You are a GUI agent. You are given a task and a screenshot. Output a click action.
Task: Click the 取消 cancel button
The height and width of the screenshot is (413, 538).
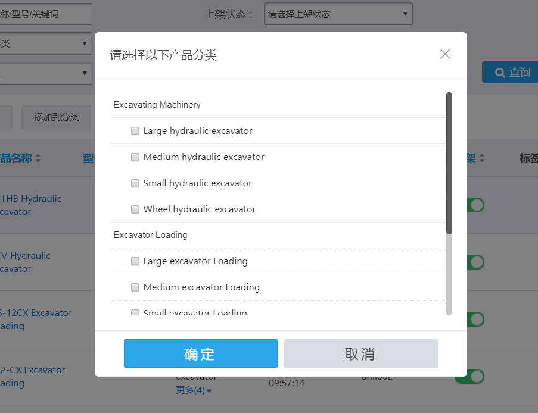(360, 353)
